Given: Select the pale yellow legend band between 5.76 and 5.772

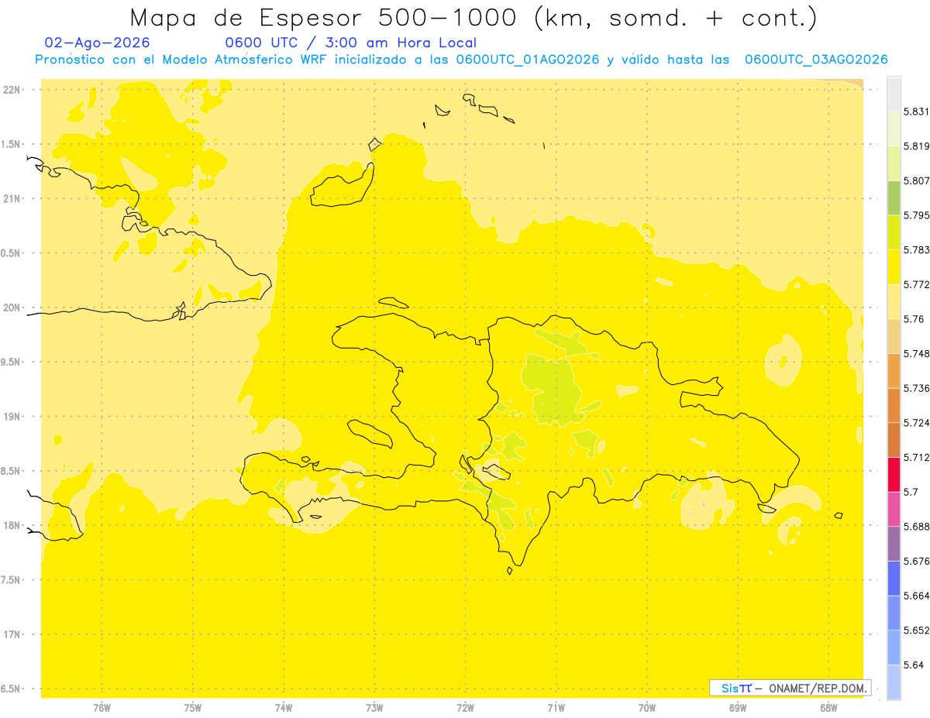Looking at the screenshot, I should coord(894,301).
